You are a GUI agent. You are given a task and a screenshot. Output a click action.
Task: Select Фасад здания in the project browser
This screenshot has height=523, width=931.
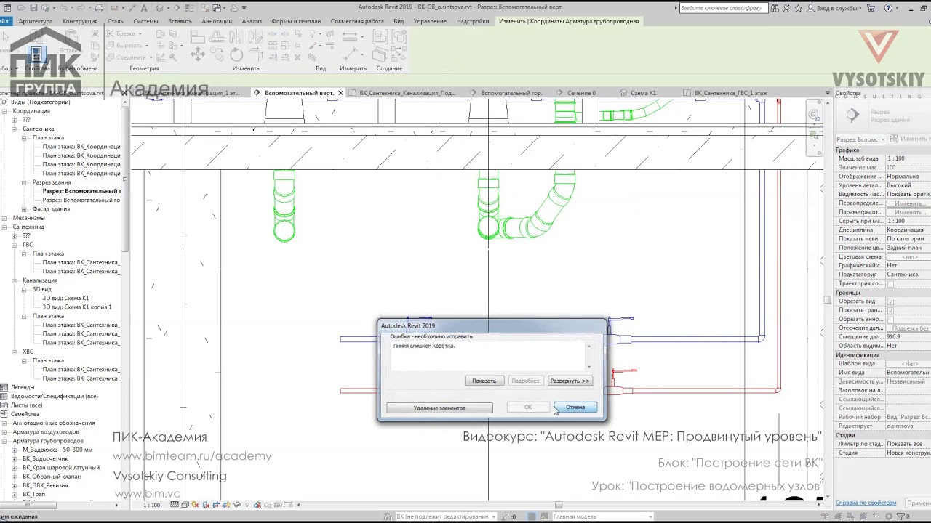pyautogui.click(x=51, y=209)
